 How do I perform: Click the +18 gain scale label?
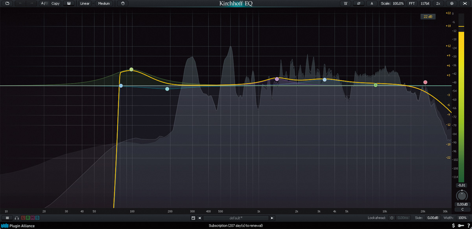pyautogui.click(x=448, y=26)
